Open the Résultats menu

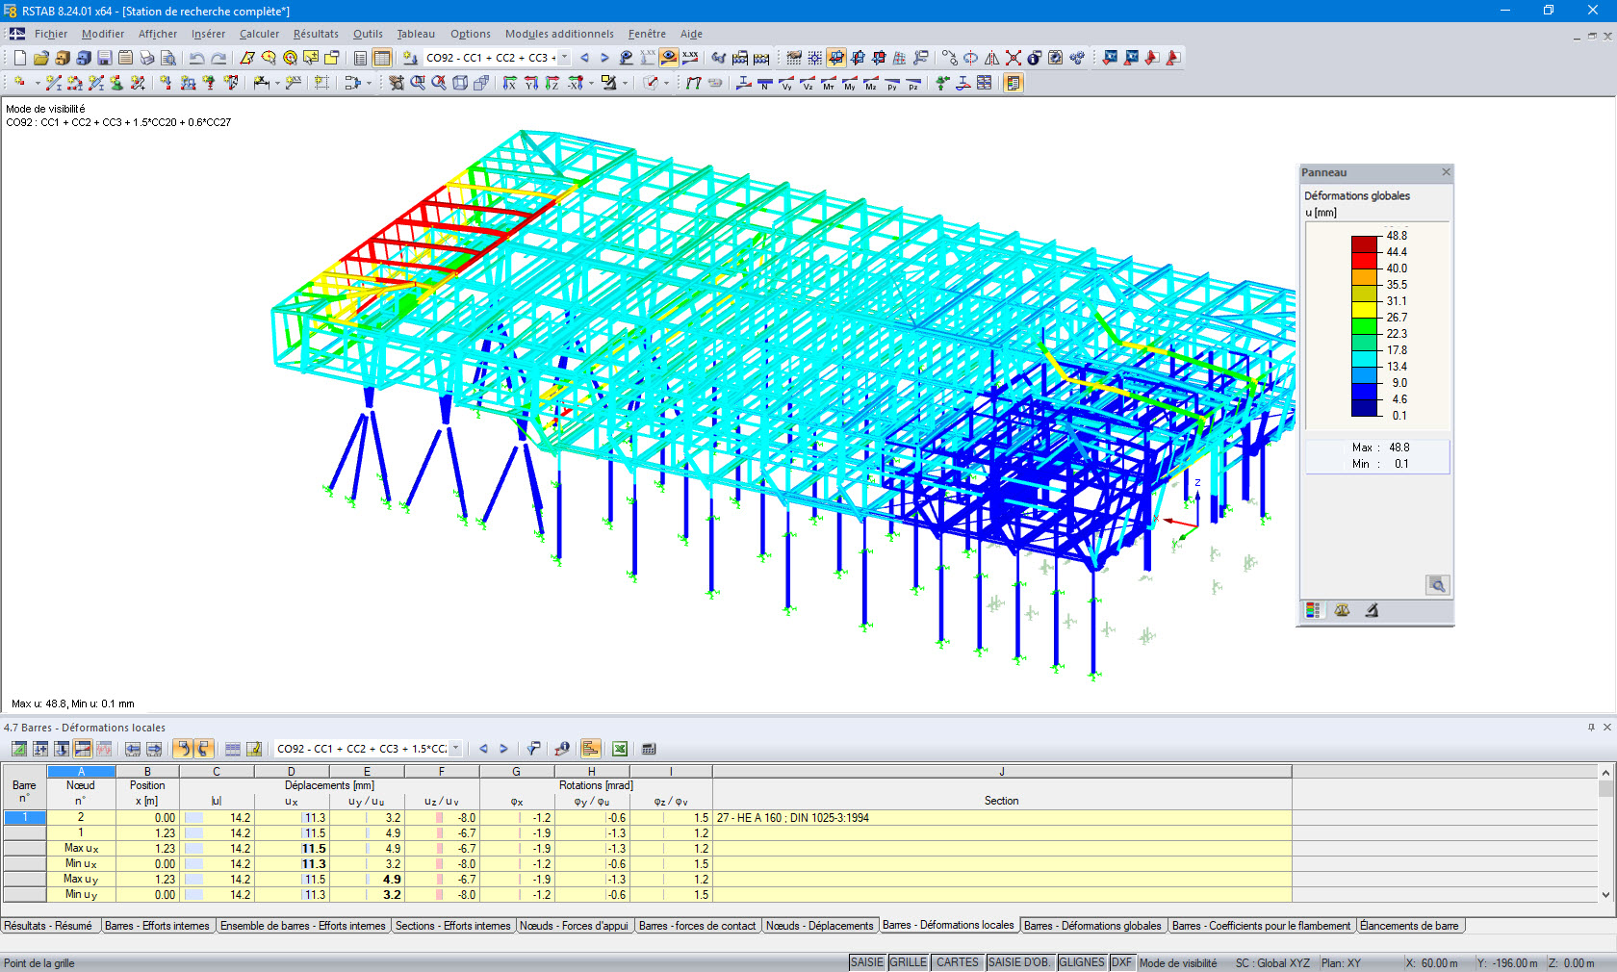tap(316, 34)
